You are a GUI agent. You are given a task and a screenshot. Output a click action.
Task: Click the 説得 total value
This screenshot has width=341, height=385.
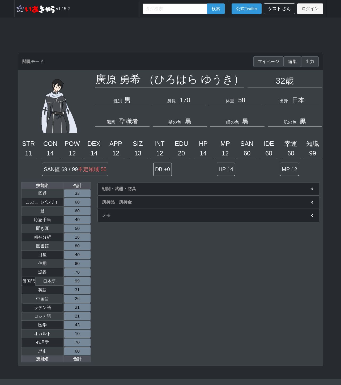(x=77, y=272)
